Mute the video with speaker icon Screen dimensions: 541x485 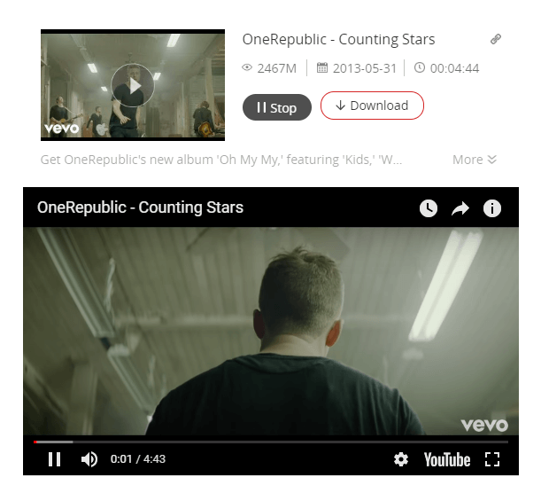[x=89, y=459]
